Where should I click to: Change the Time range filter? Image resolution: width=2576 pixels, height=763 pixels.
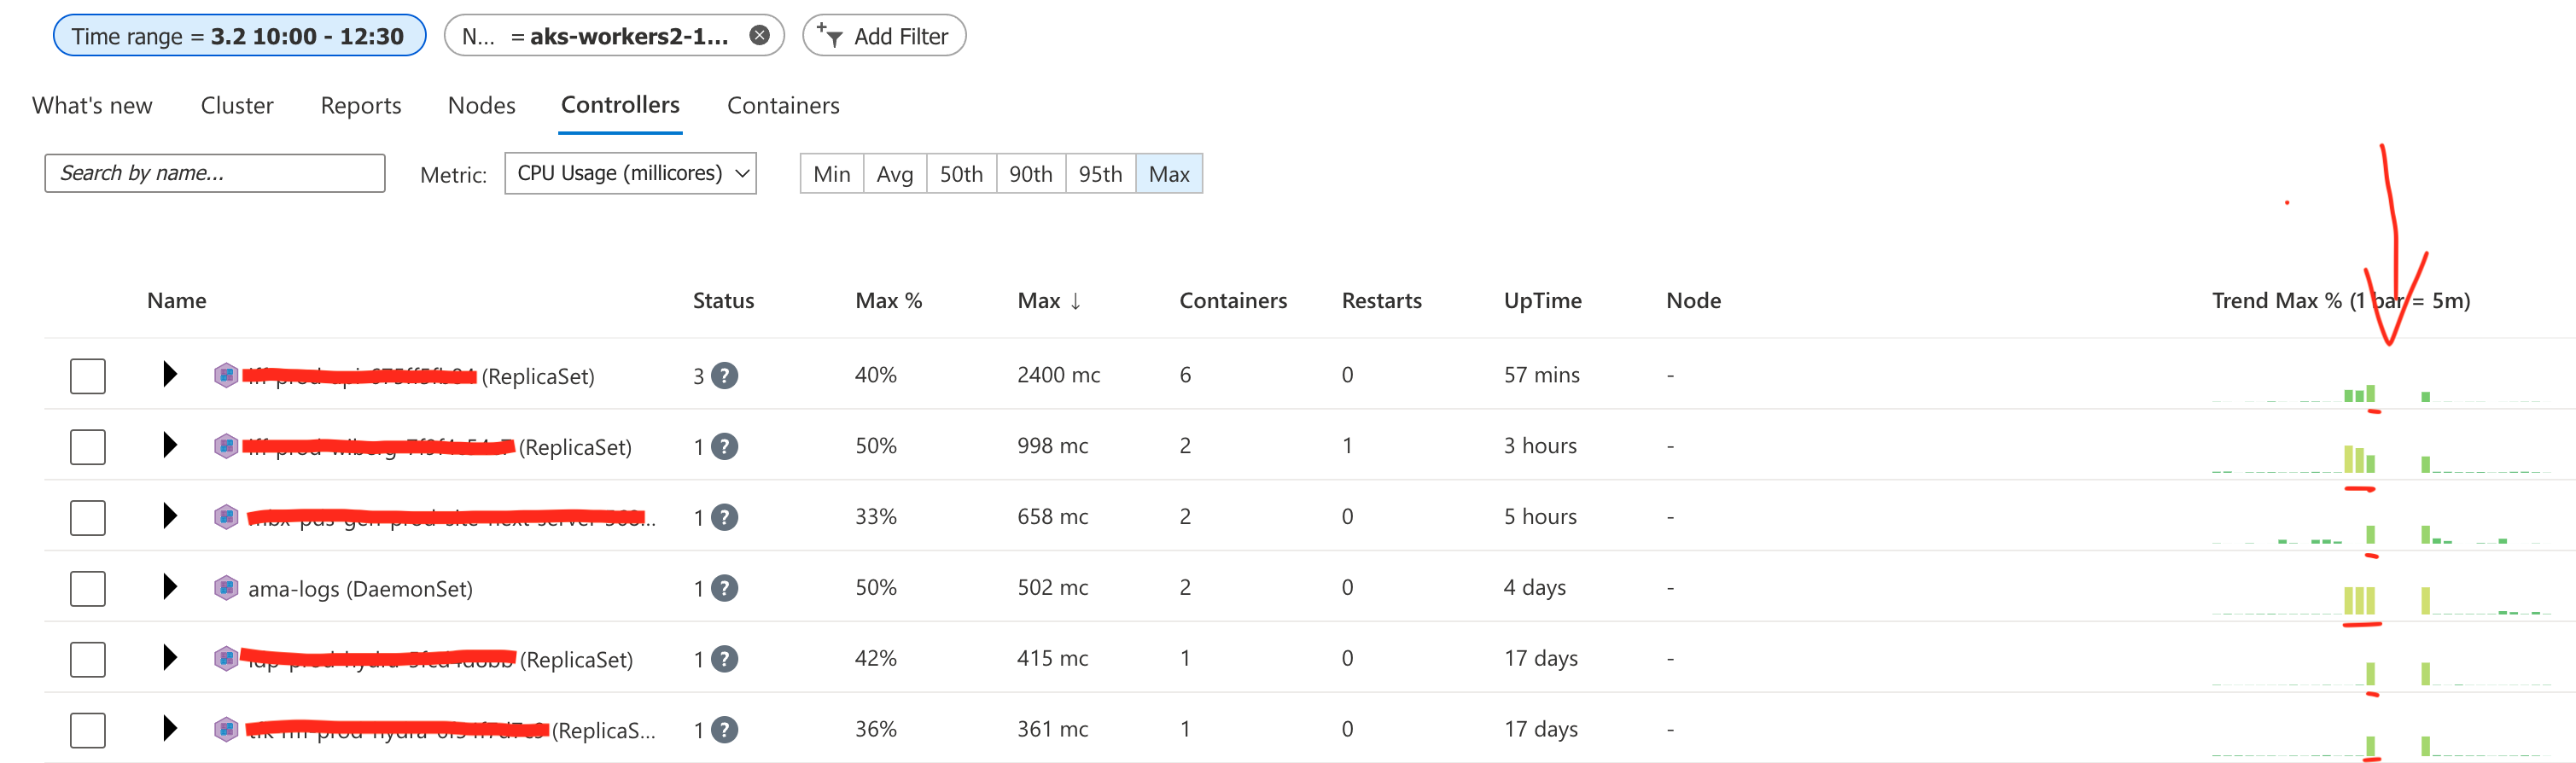coord(239,36)
